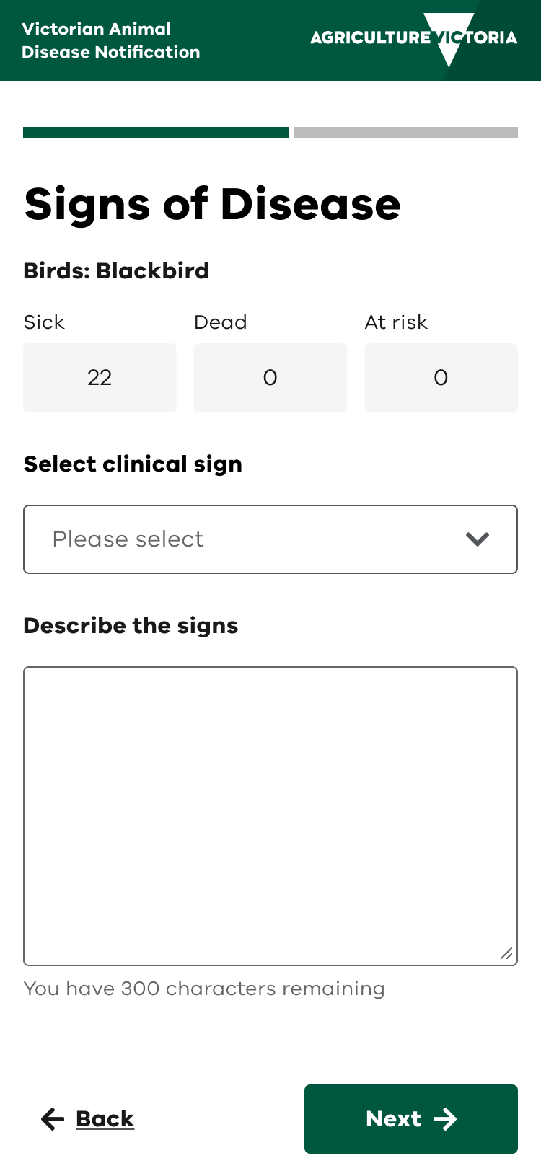Click inside the Describe the signs textarea
This screenshot has width=541, height=1171.
point(270,815)
